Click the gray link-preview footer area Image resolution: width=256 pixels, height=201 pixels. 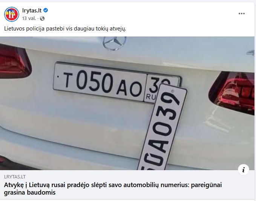127,184
